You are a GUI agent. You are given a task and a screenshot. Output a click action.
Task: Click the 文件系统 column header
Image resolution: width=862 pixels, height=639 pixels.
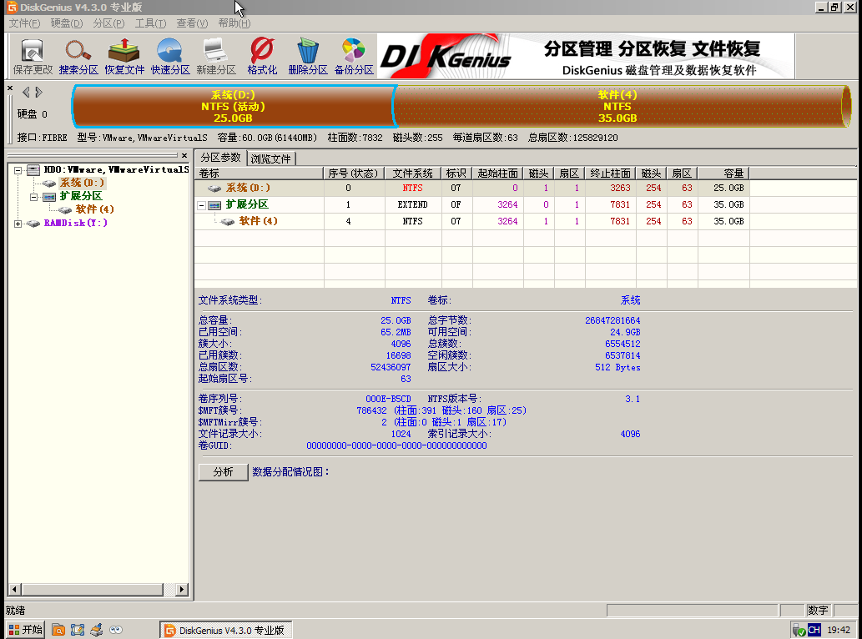pos(413,174)
